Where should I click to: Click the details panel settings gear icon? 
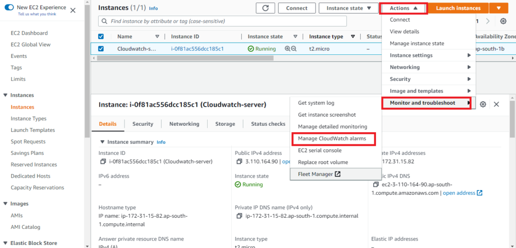483,104
